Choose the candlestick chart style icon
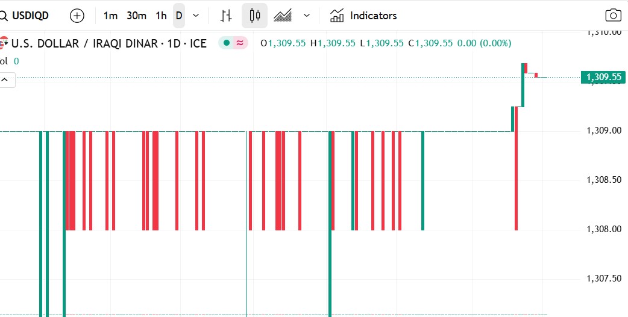 254,16
